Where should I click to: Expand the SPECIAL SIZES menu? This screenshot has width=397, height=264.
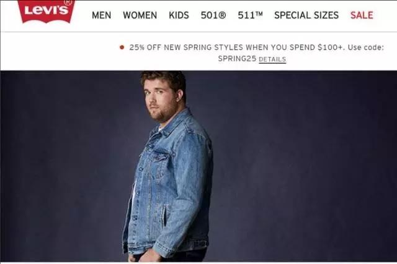(306, 15)
